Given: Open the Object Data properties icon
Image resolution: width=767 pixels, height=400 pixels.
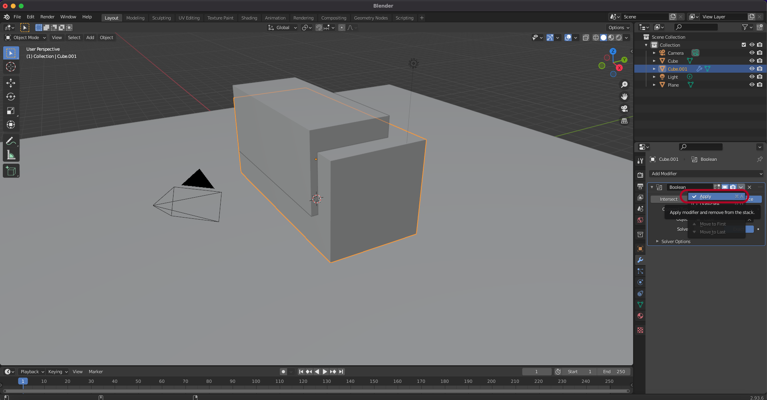Looking at the screenshot, I should point(640,305).
